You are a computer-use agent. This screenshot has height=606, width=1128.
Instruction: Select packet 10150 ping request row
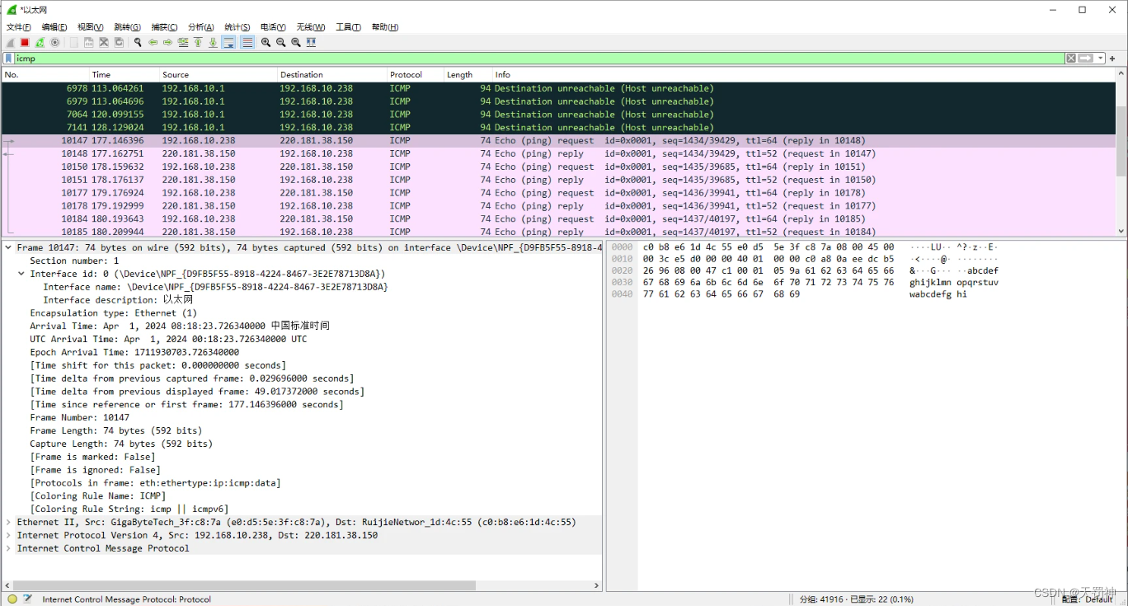[x=558, y=167]
